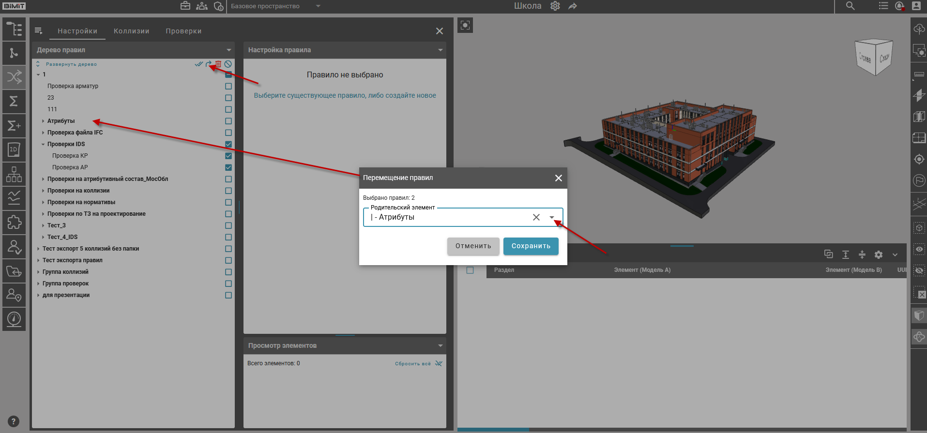This screenshot has width=927, height=433.
Task: Check the Атрибуты rule checkbox
Action: 228,121
